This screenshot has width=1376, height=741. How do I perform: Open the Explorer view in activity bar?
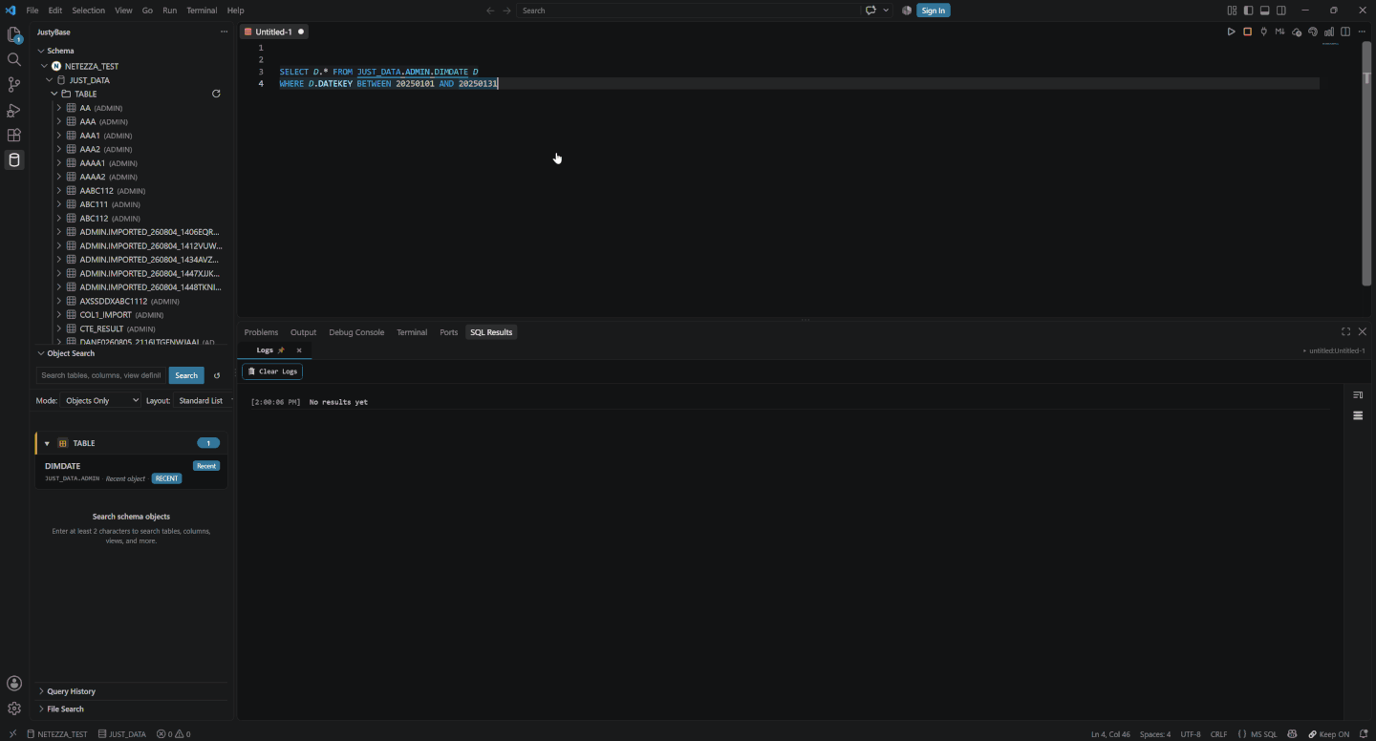[x=14, y=34]
